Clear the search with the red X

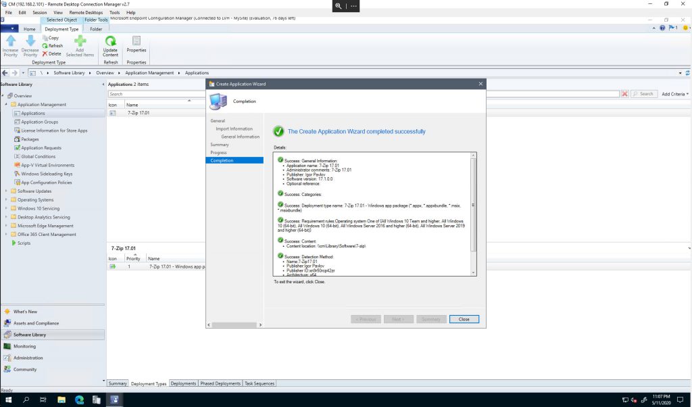624,94
